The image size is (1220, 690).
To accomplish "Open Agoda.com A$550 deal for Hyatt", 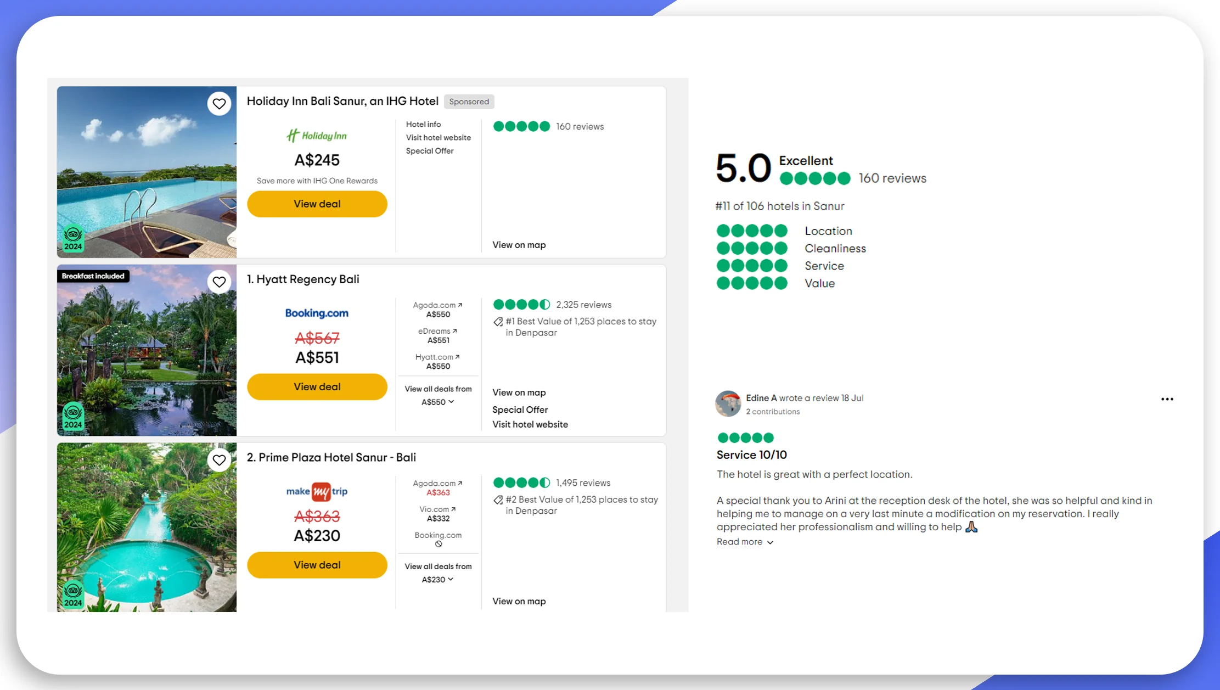I will [x=438, y=310].
